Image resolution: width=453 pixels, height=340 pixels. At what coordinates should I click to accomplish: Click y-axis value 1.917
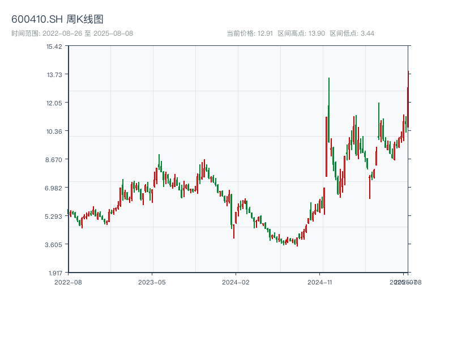(x=55, y=273)
